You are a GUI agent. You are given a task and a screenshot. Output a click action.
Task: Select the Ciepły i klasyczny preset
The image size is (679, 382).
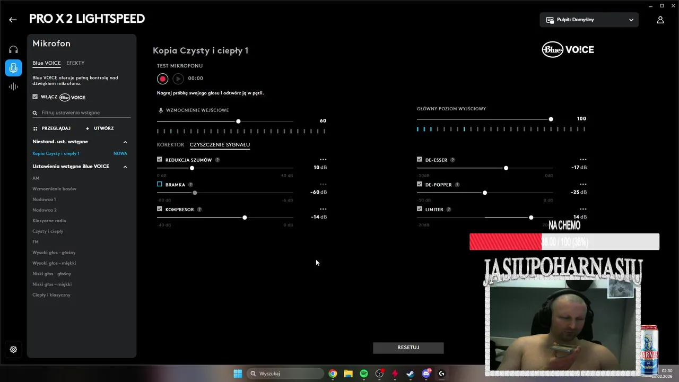click(51, 295)
